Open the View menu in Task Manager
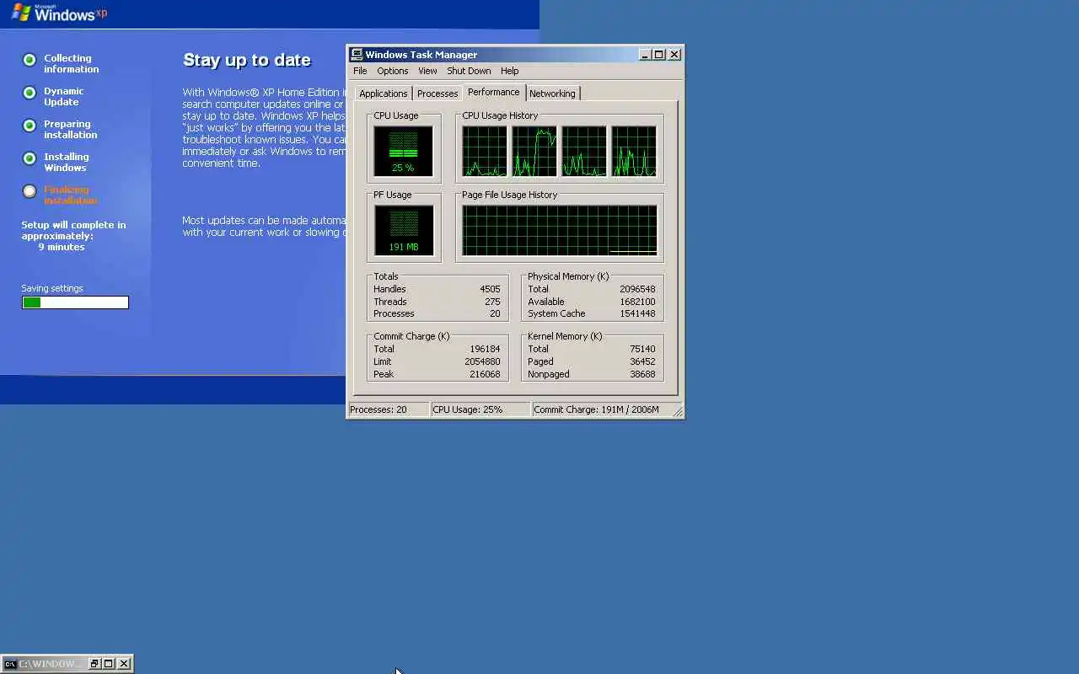The height and width of the screenshot is (674, 1079). coord(427,71)
